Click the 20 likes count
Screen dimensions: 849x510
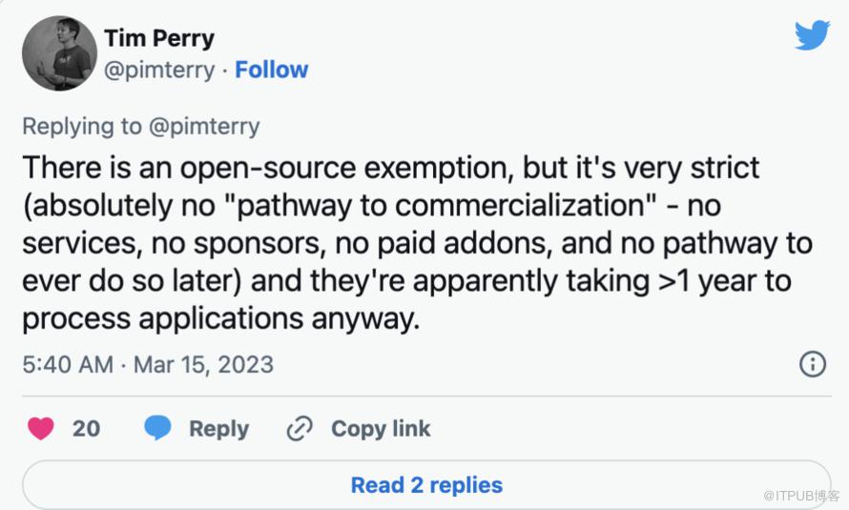(x=86, y=428)
